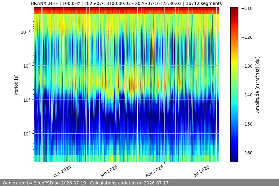The height and width of the screenshot is (186, 279).
Task: Click the Amplitude [m²/s⁴/Hz] [dB] colorbar label
Action: [258, 85]
